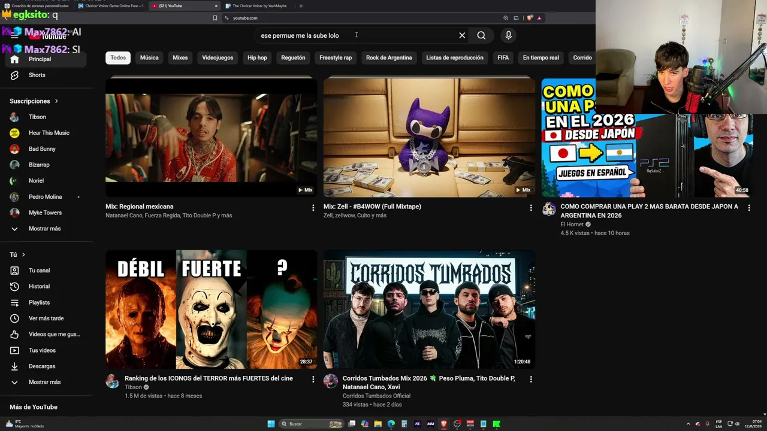Open more options for ICONOS del TERROR video

tap(313, 379)
